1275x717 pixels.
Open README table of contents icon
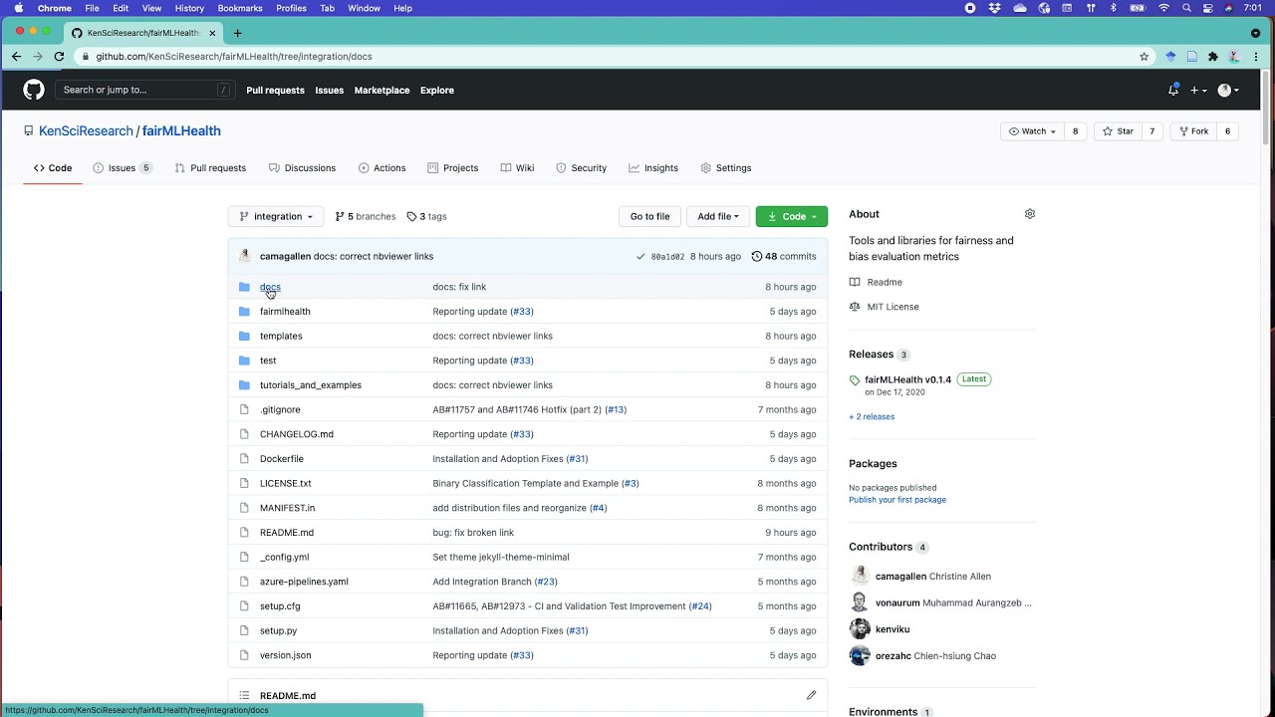coord(244,695)
